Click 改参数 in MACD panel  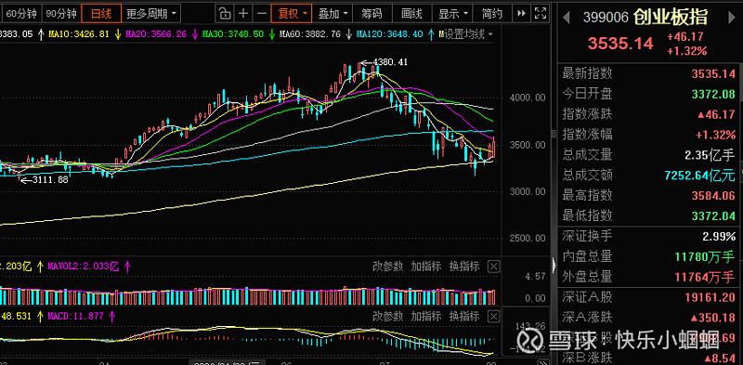(x=387, y=316)
